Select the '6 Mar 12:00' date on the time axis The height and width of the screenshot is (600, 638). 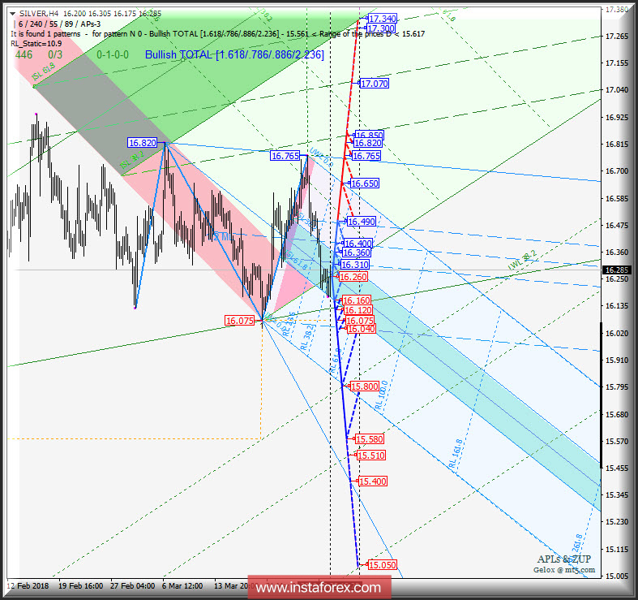pos(182,586)
